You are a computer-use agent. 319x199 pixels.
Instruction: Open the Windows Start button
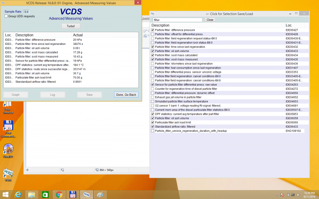(x=5, y=195)
